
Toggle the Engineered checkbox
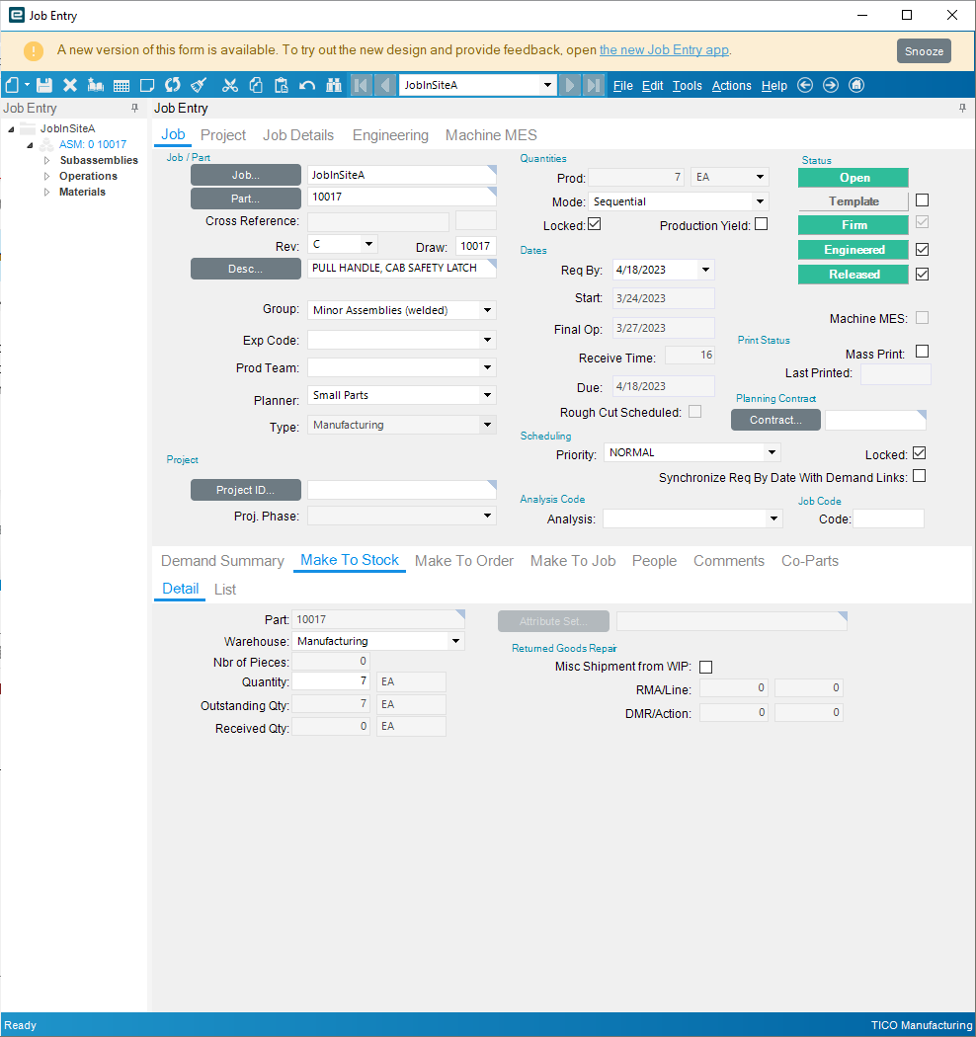click(922, 249)
